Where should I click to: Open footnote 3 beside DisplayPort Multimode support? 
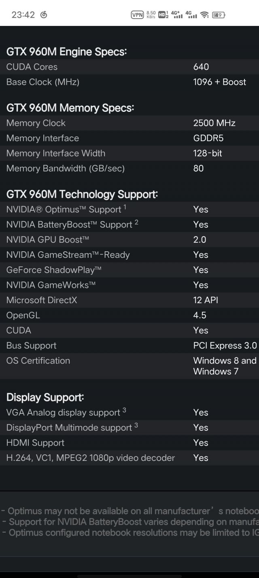coord(136,425)
